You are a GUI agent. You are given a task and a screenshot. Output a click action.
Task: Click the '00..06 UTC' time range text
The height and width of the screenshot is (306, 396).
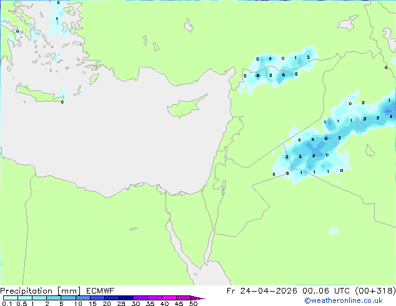click(x=326, y=291)
